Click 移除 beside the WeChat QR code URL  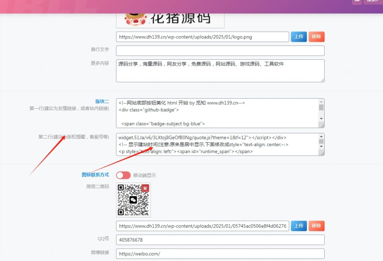click(316, 226)
